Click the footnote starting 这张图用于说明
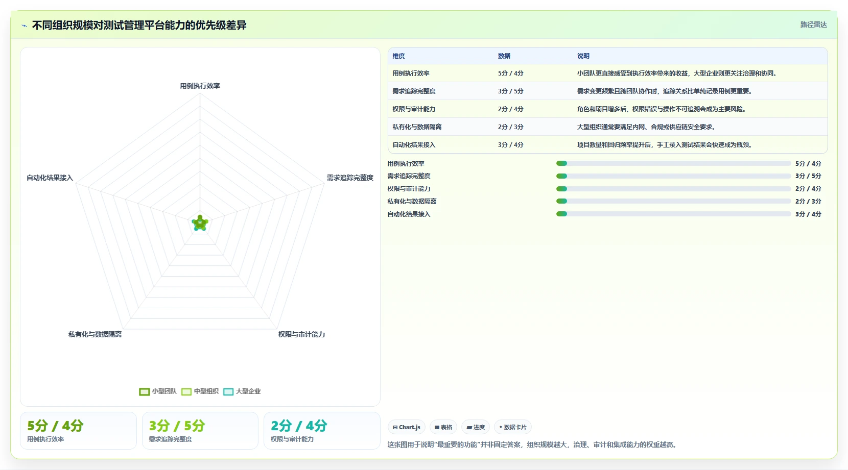This screenshot has width=848, height=470. pyautogui.click(x=533, y=444)
